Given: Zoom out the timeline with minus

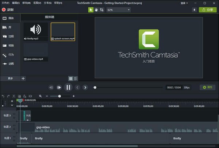Looking at the screenshot, I should [x=47, y=96].
